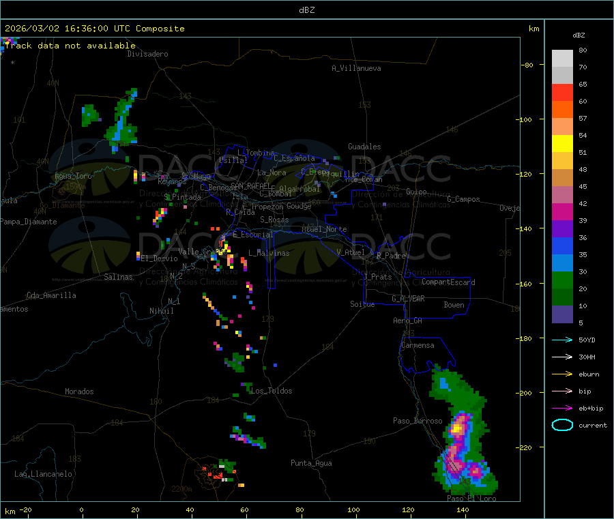This screenshot has height=519, width=614.
Task: Click the white 30HM arrow legend symbol
Action: point(562,357)
